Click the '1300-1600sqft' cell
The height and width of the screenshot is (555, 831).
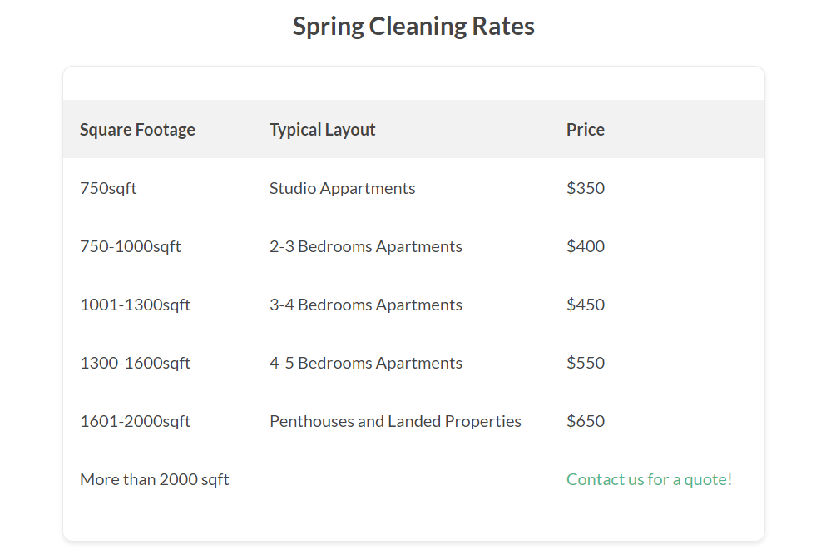[x=135, y=363]
